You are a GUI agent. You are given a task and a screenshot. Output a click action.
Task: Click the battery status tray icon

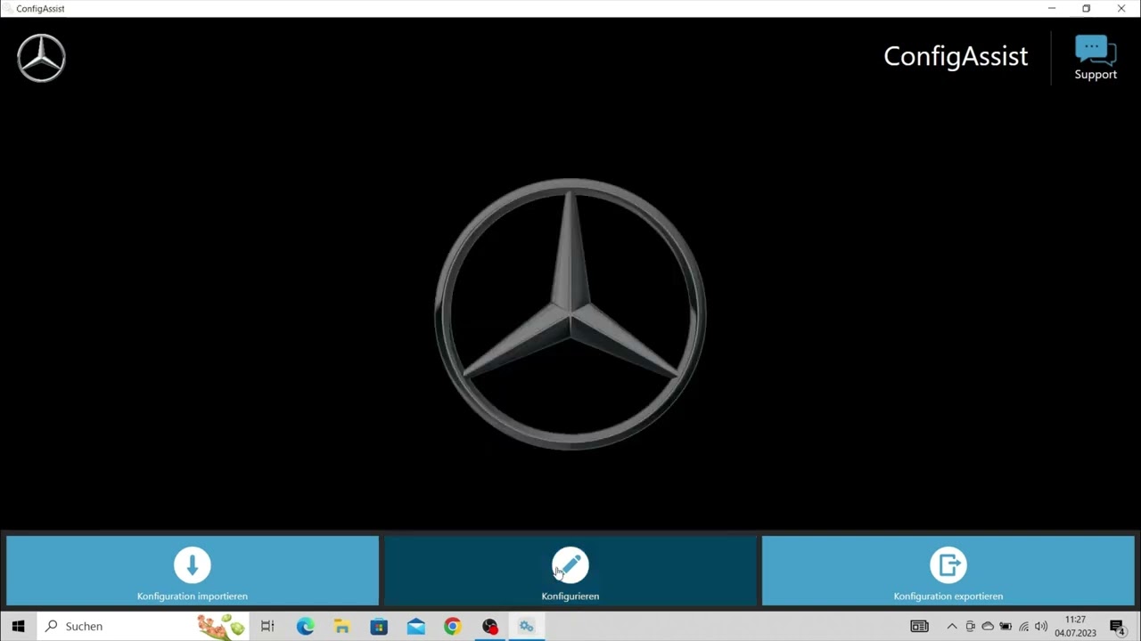pos(1006,627)
